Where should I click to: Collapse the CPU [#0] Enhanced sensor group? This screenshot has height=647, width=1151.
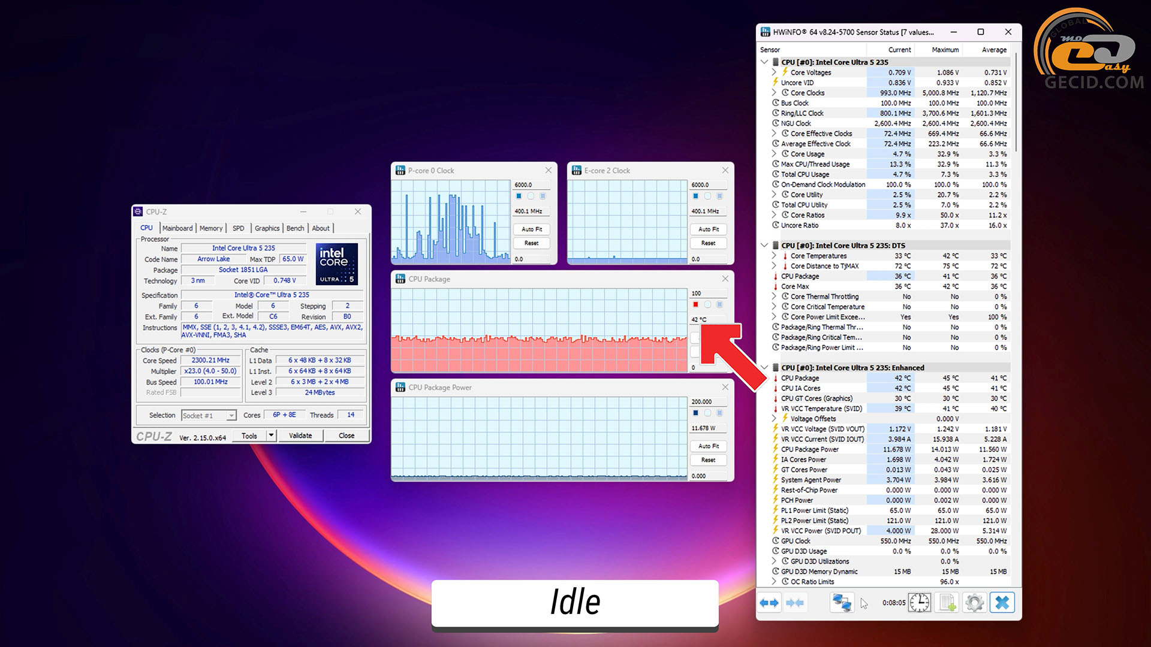pos(764,368)
